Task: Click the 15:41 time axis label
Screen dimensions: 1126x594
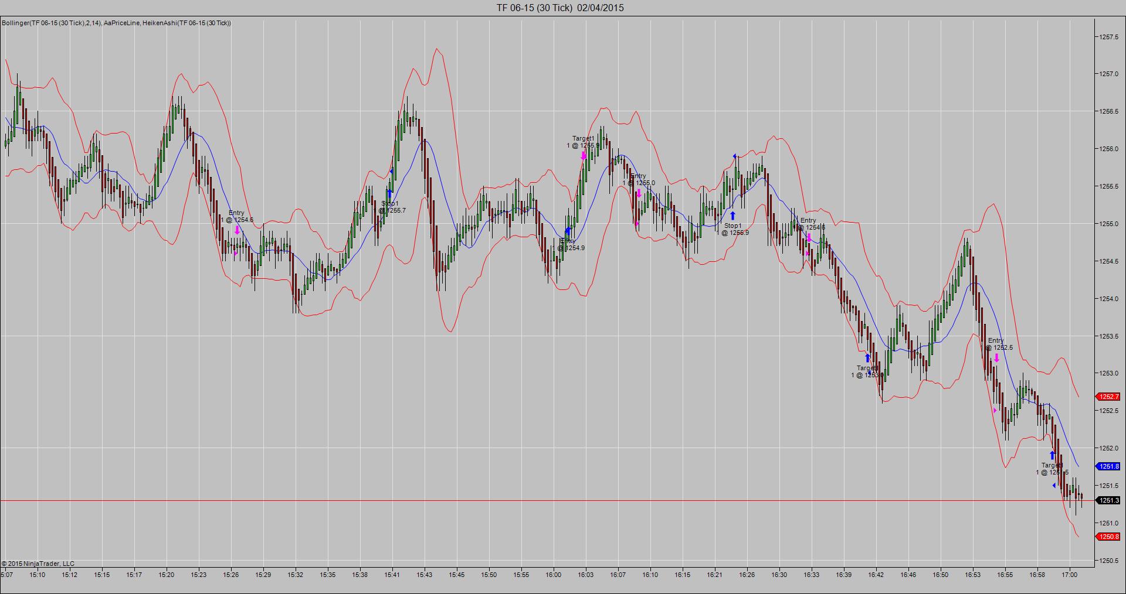Action: [392, 575]
